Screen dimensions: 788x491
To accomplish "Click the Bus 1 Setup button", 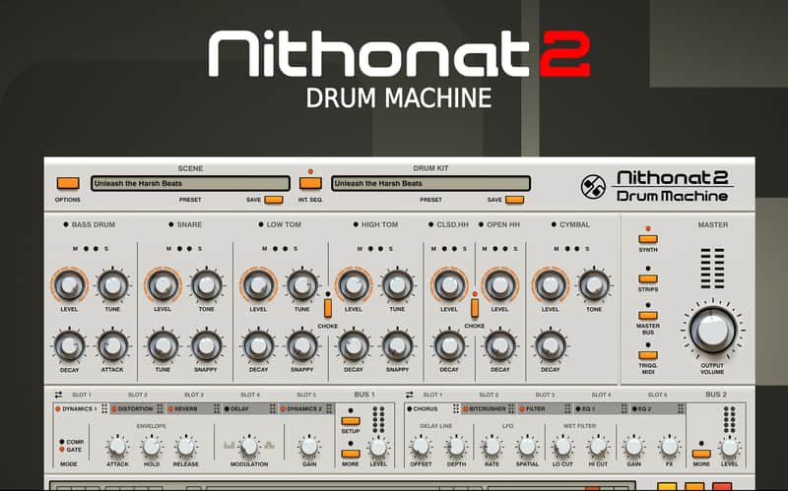I will click(351, 421).
